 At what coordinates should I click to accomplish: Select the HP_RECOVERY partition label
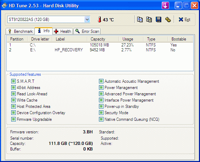click(x=69, y=50)
